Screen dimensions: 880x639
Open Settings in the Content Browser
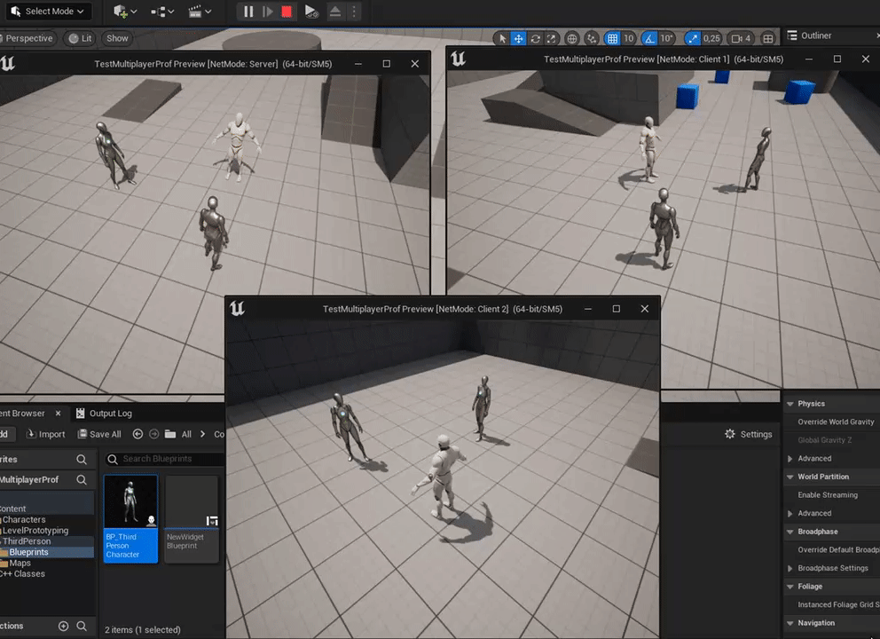point(748,434)
